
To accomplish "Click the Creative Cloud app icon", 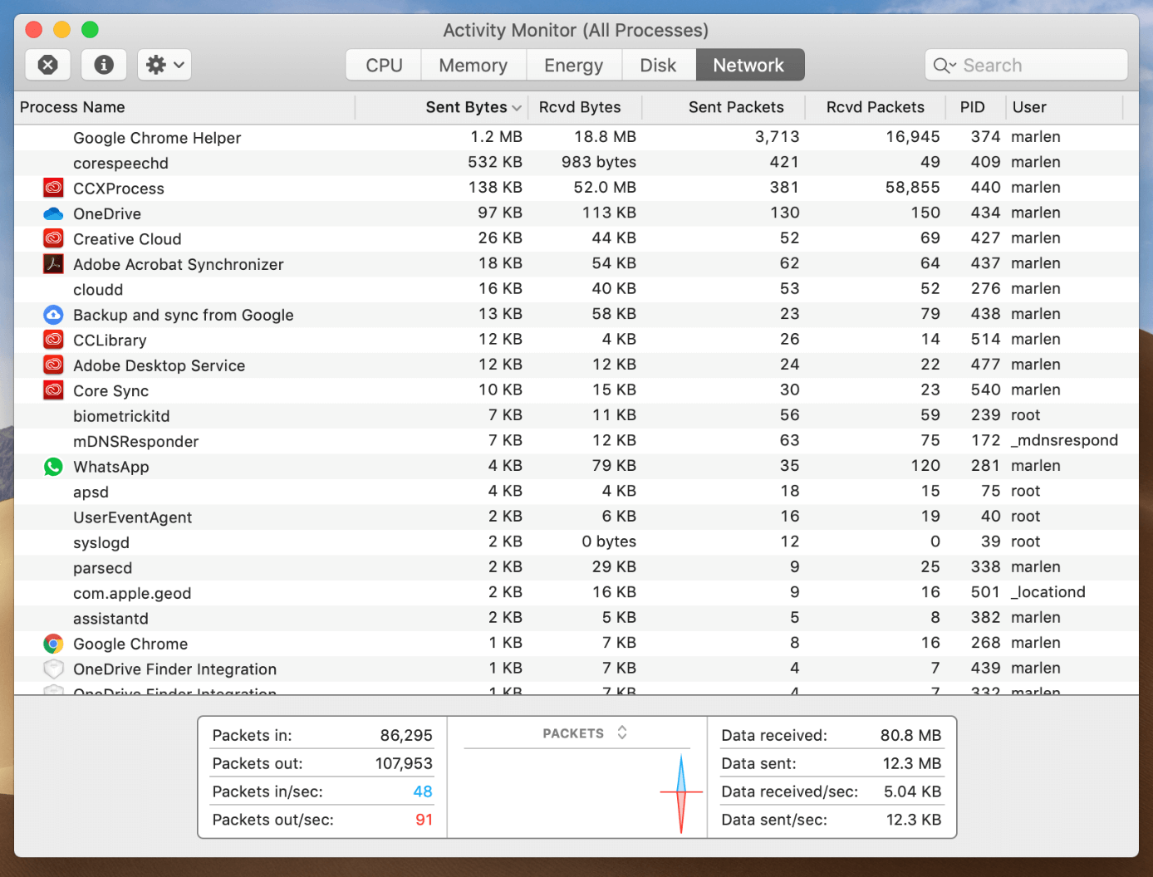I will coord(52,238).
